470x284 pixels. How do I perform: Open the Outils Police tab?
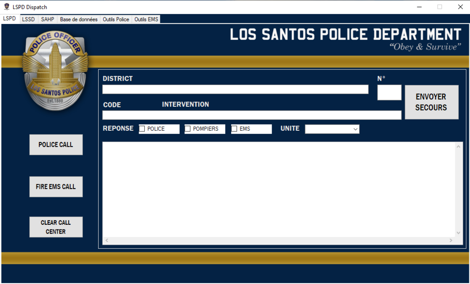116,19
